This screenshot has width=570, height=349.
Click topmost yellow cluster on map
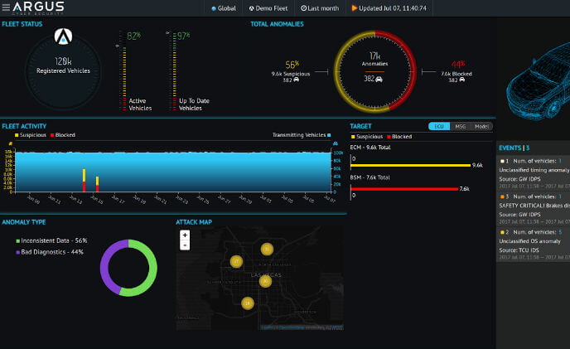click(x=267, y=250)
